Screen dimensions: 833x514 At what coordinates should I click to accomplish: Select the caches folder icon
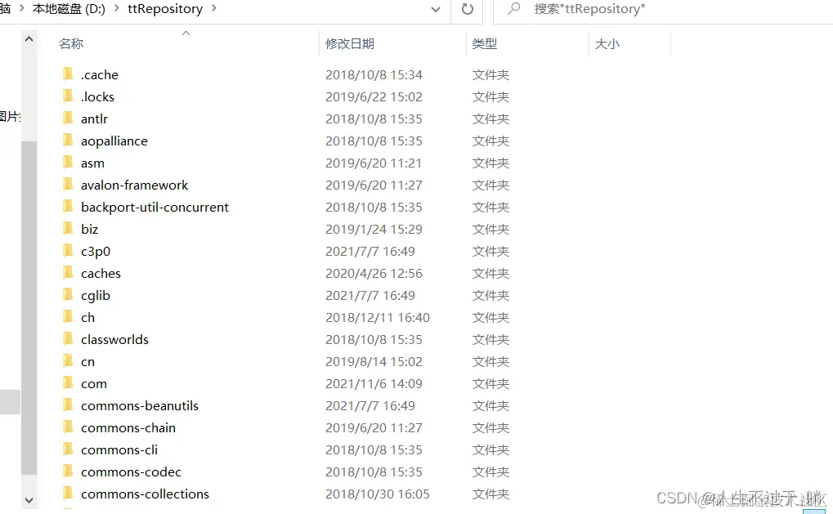(x=68, y=273)
